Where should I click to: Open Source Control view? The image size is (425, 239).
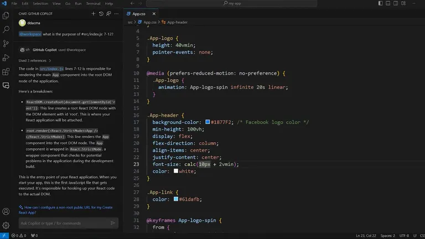6,43
